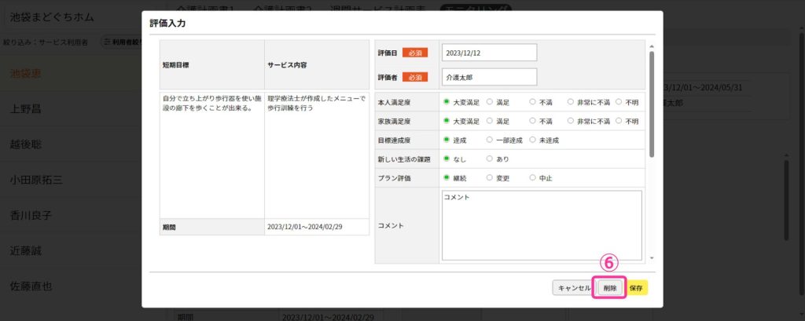
Task: Focus the 評価者 name field
Action: [489, 77]
